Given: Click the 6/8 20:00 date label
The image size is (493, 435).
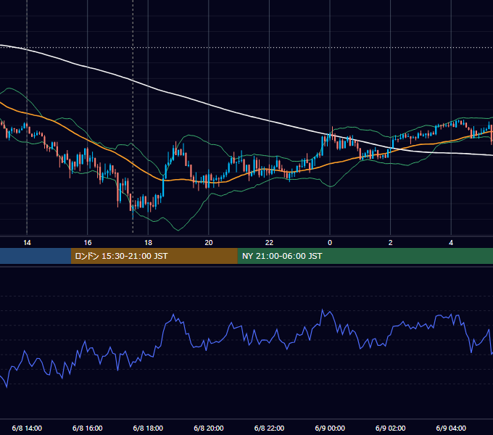Looking at the screenshot, I should (x=209, y=428).
